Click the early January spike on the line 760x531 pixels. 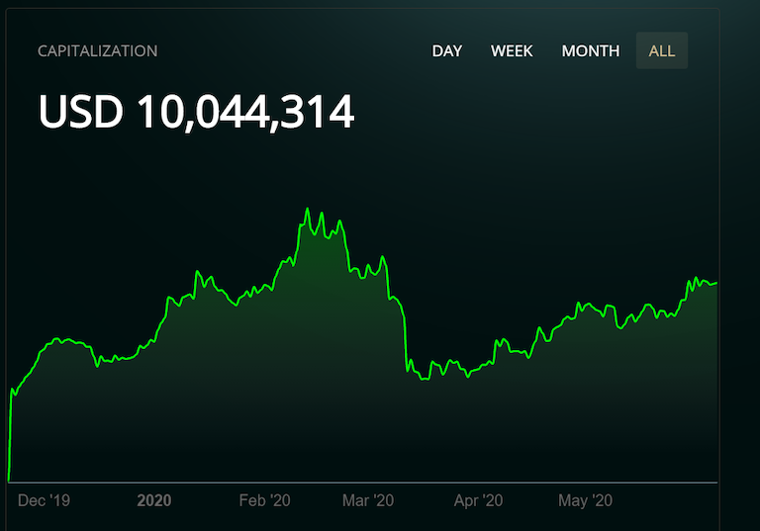197,272
